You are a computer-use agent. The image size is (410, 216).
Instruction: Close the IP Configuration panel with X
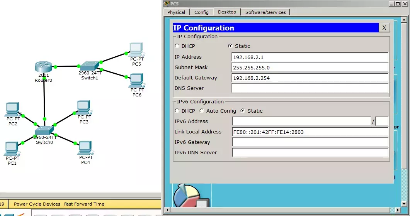coord(384,28)
